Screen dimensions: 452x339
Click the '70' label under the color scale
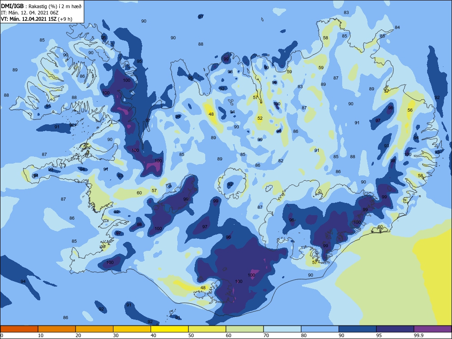coord(266,335)
